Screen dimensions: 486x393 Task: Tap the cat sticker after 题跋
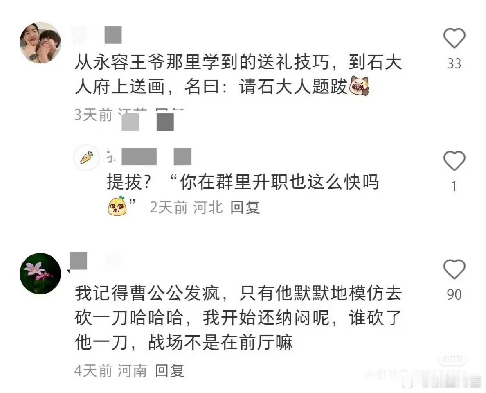click(359, 86)
